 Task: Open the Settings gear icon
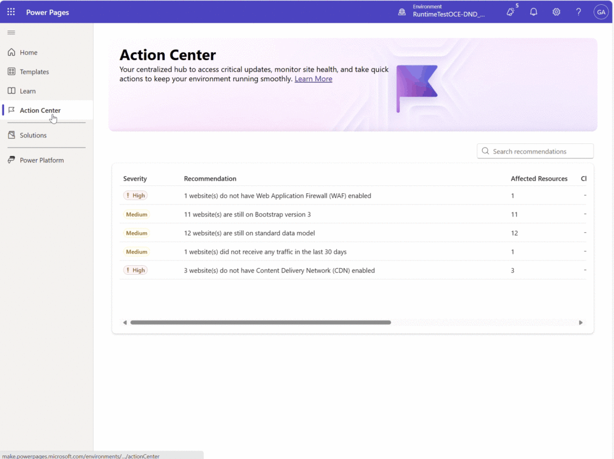point(556,12)
